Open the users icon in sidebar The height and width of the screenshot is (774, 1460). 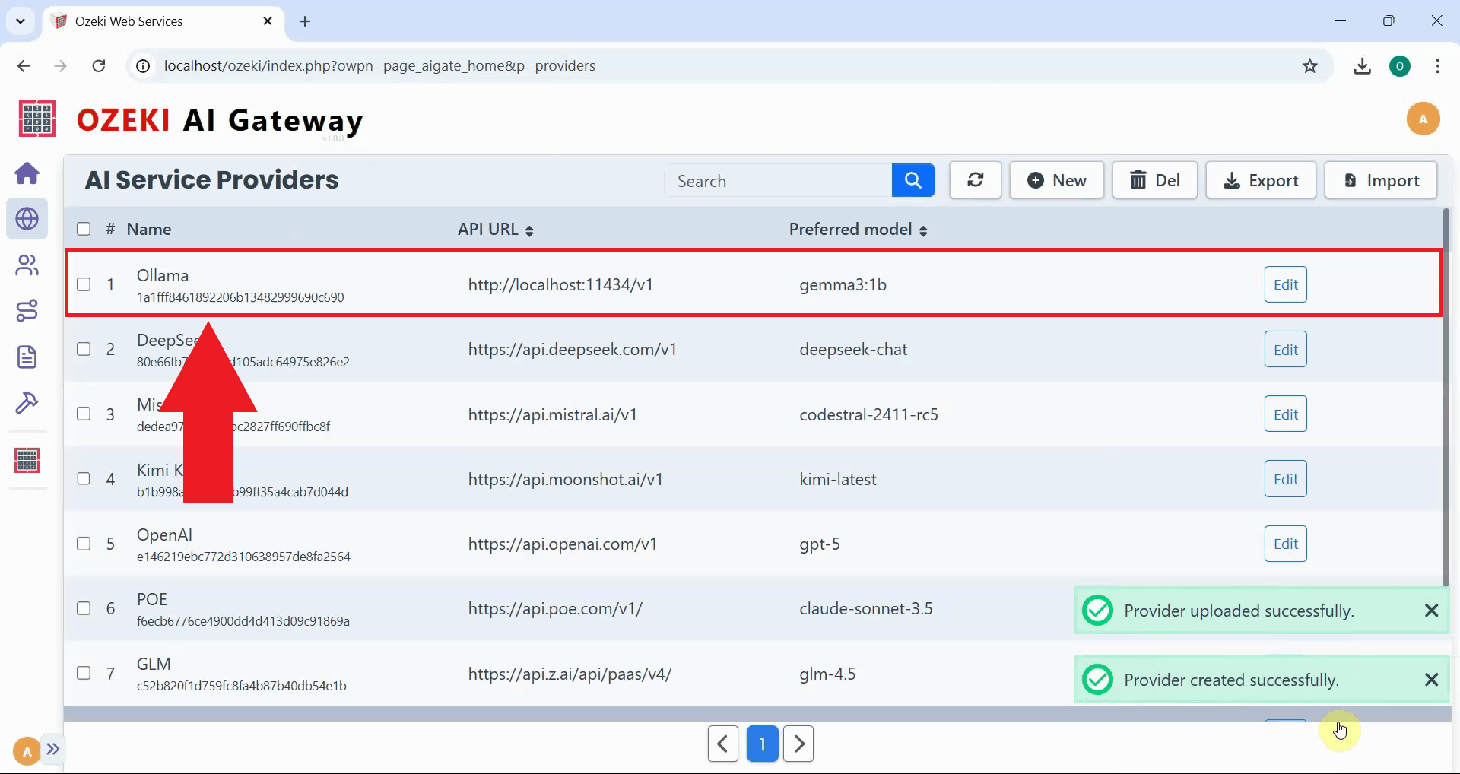coord(27,265)
